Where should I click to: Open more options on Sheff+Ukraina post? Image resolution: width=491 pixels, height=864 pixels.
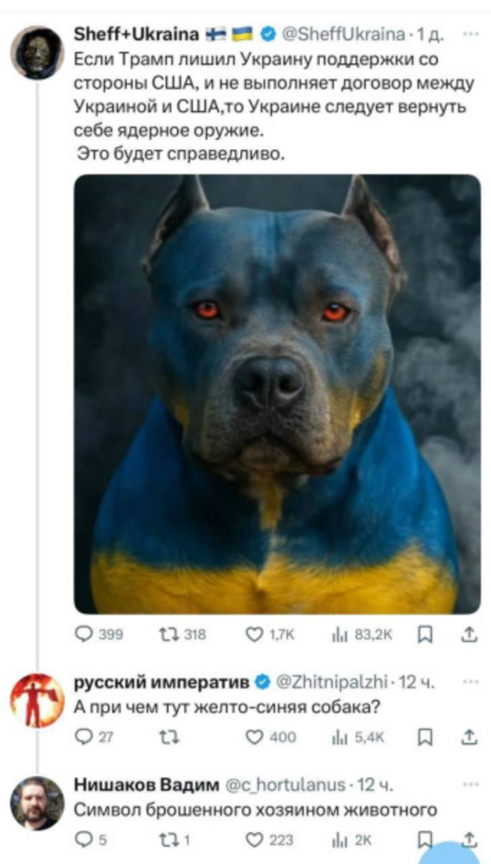470,34
